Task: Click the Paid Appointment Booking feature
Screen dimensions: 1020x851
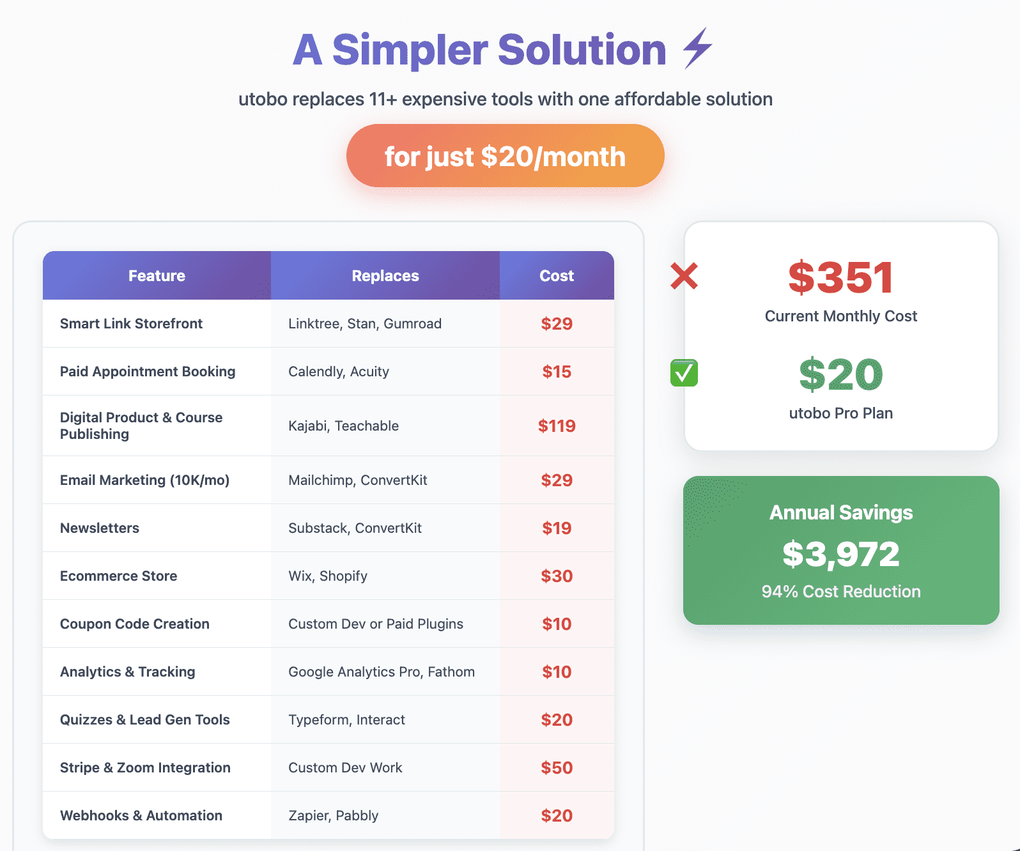Action: tap(148, 371)
